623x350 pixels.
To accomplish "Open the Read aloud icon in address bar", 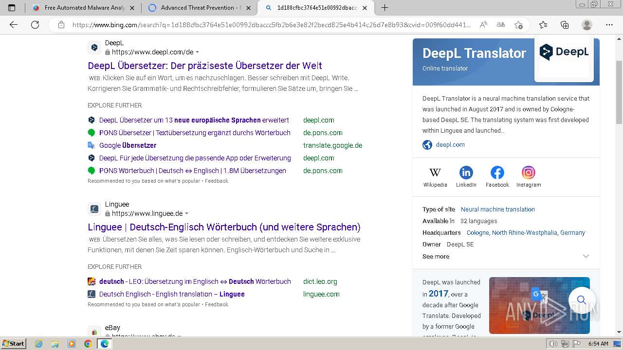I will tap(483, 25).
